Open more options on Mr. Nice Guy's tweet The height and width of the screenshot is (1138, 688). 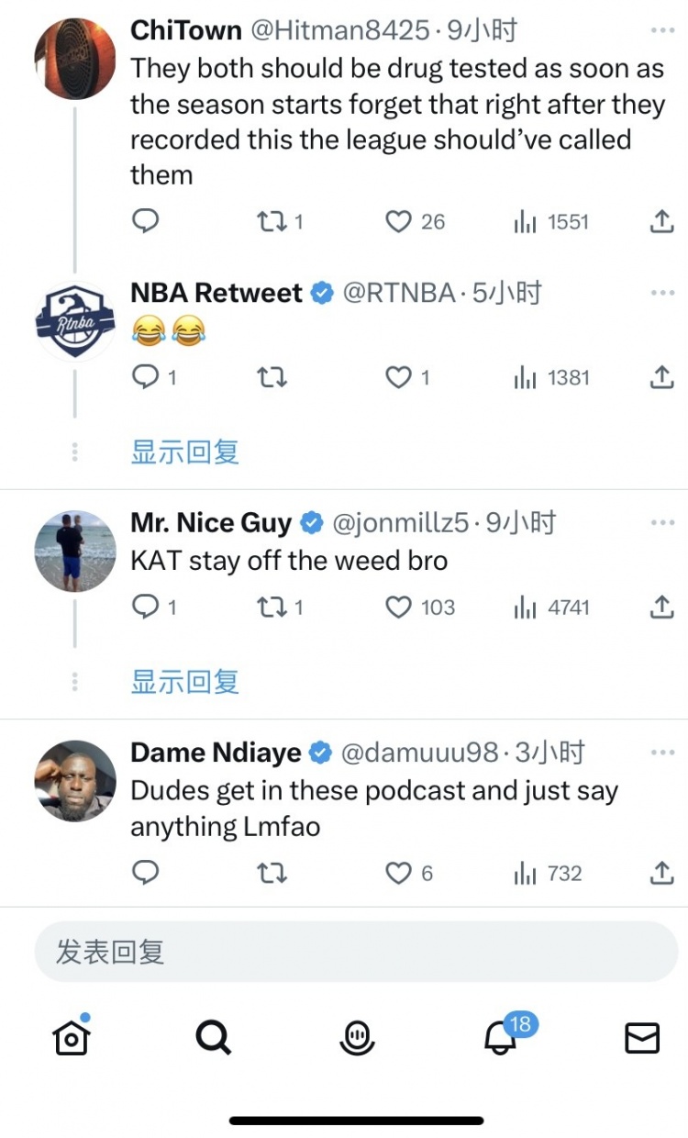pos(662,522)
